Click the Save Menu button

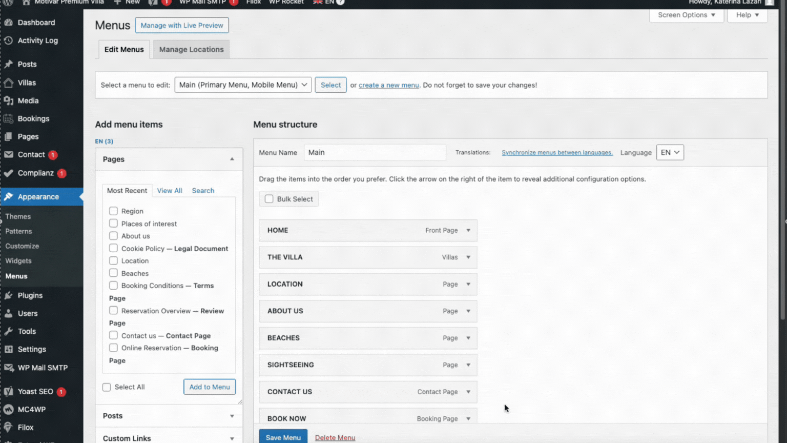click(283, 437)
